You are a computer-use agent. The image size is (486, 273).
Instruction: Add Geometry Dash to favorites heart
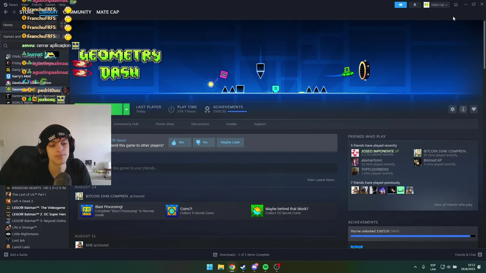pyautogui.click(x=473, y=109)
